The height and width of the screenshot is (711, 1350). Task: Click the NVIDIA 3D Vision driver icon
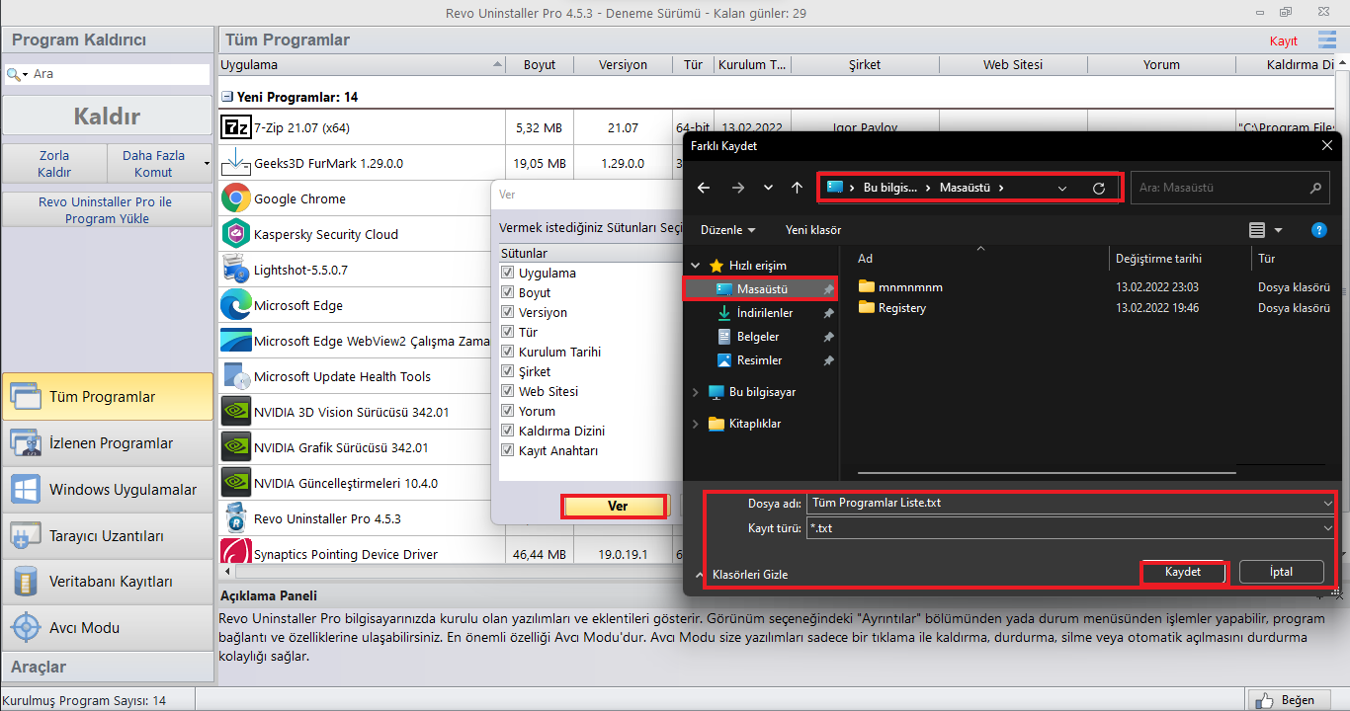coord(236,412)
